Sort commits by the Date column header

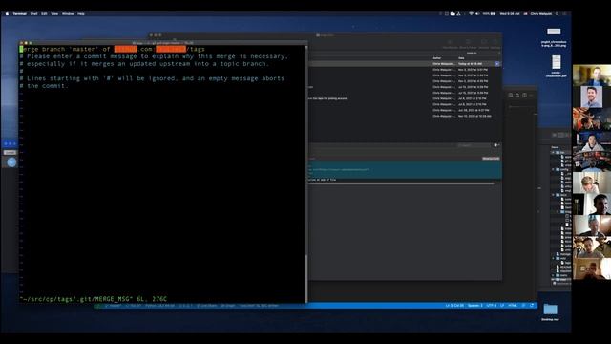461,58
